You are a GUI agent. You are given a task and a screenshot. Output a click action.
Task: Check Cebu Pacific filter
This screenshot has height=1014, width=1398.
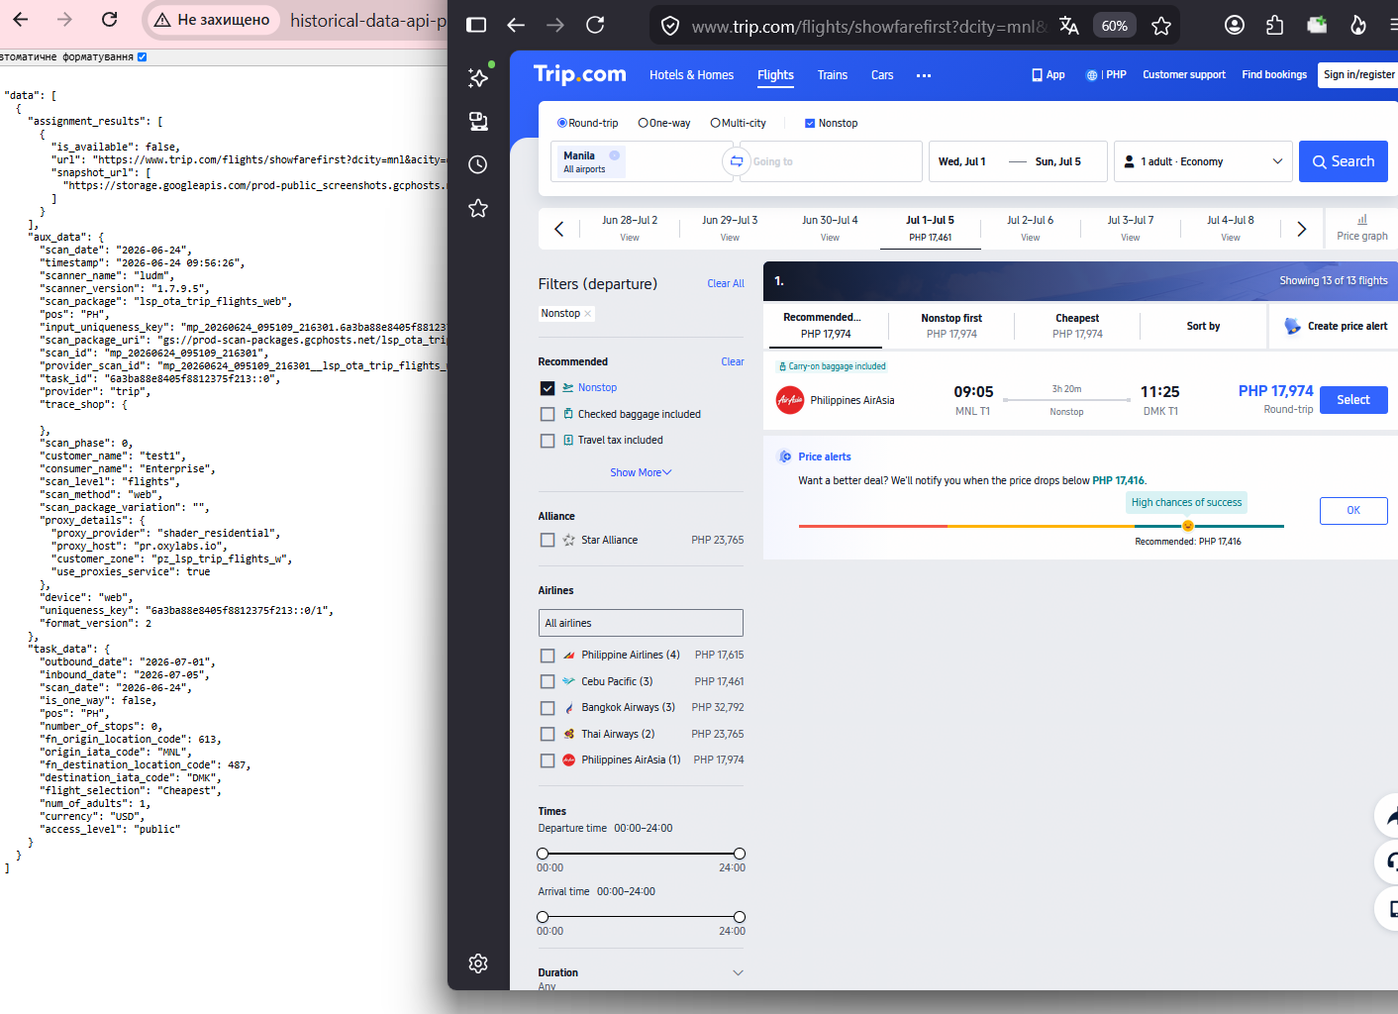point(548,681)
